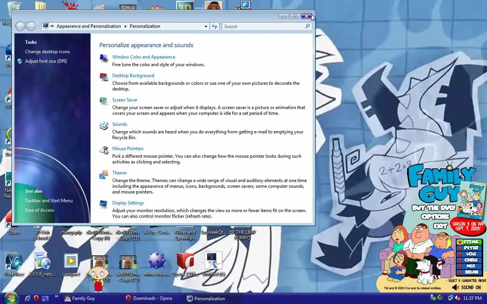Click the volume icon in system tray

pos(458,298)
